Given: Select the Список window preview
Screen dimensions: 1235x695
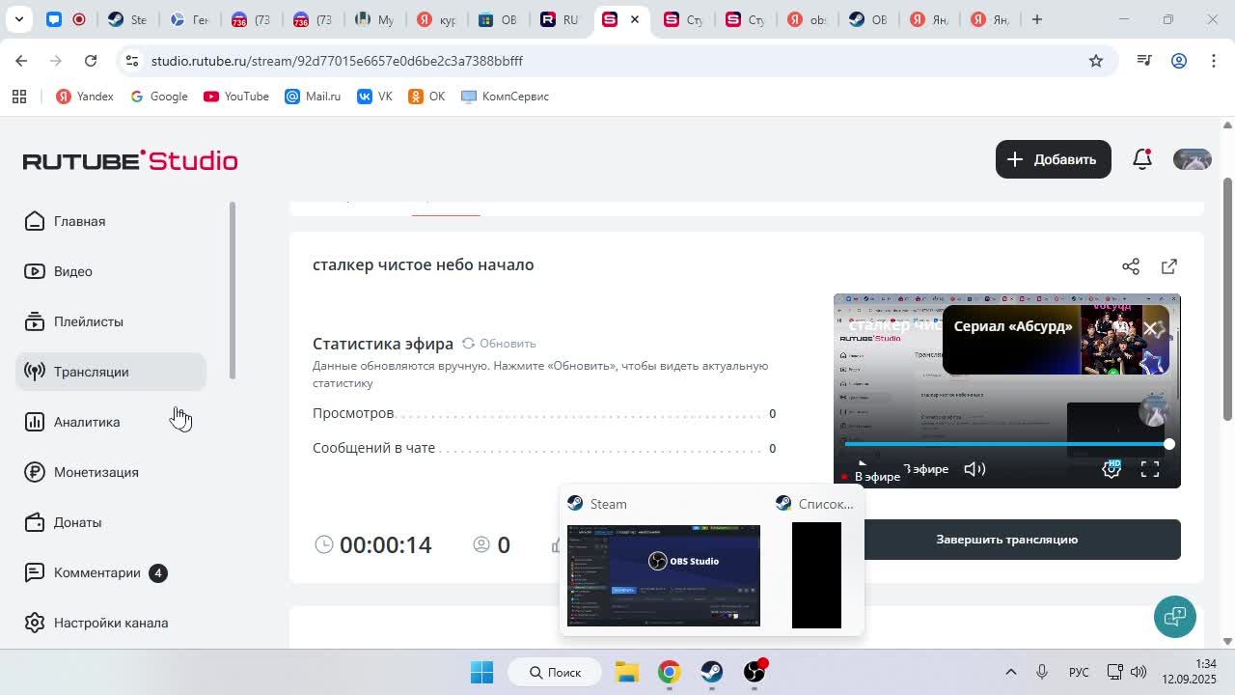Looking at the screenshot, I should 816,575.
